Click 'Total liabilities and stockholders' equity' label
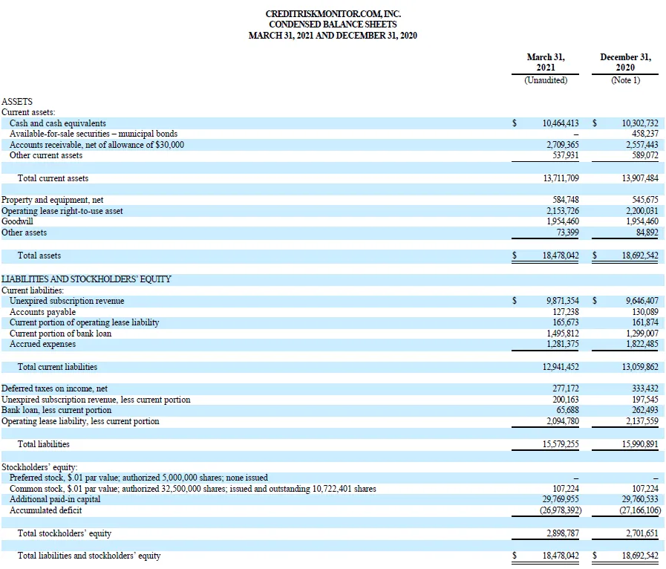Screen dimensions: 666x569 [x=89, y=556]
